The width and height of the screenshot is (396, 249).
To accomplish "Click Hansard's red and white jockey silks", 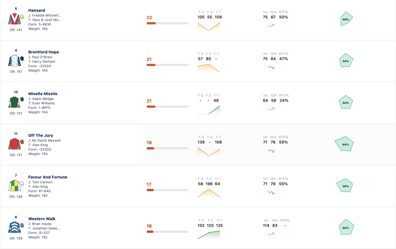I will pos(16,19).
